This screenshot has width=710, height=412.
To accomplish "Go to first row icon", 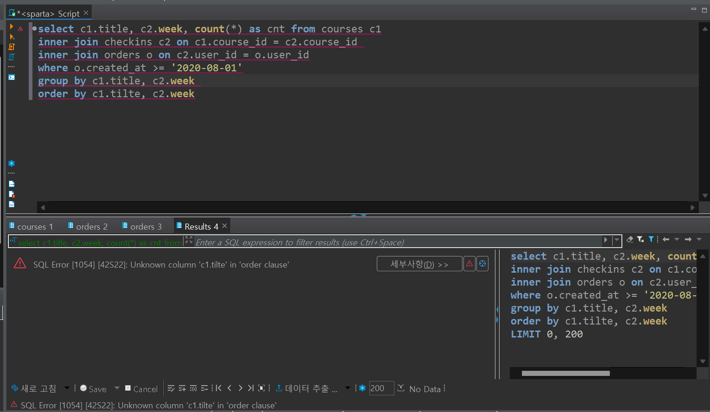I will pos(218,388).
